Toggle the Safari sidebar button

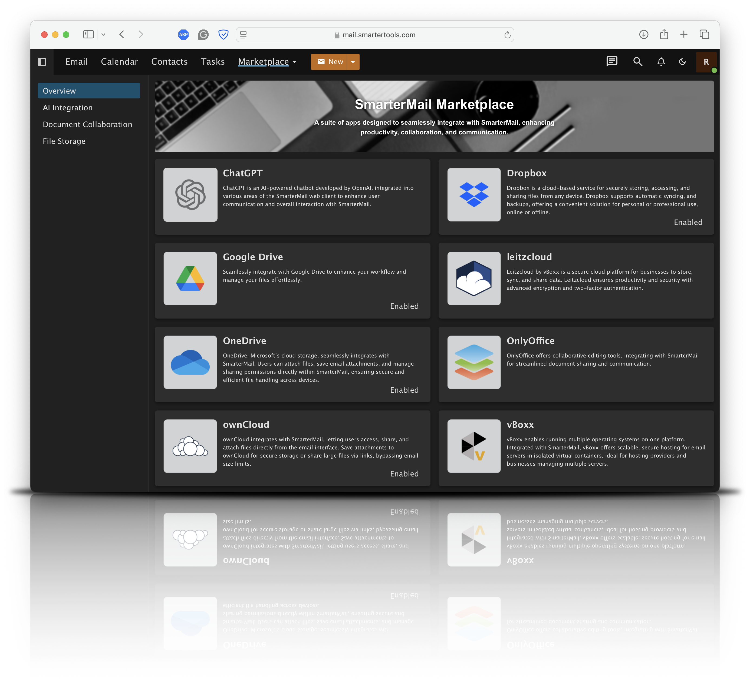[88, 35]
